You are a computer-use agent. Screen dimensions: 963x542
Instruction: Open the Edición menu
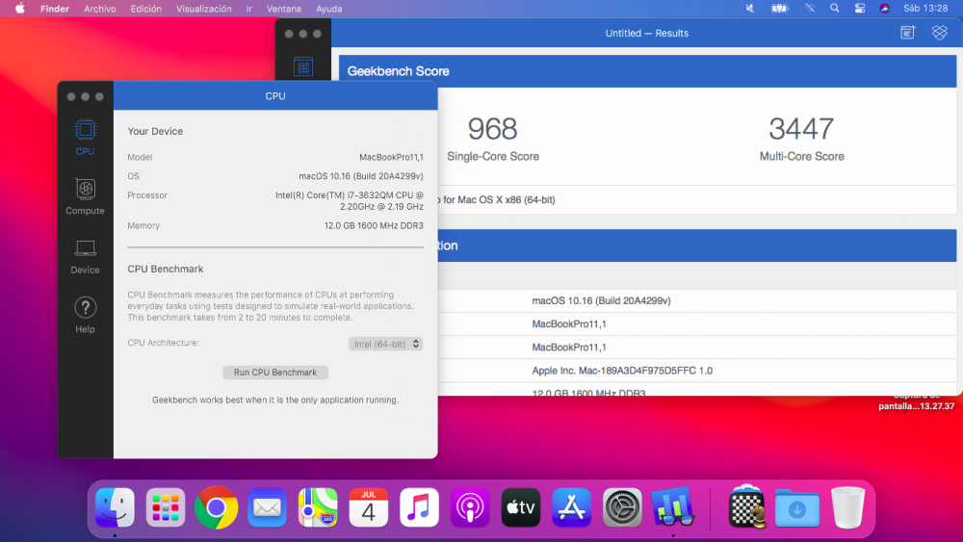pyautogui.click(x=146, y=9)
